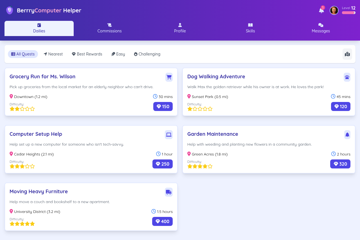Switch to the Commissions tab
The width and height of the screenshot is (360, 240).
[109, 28]
